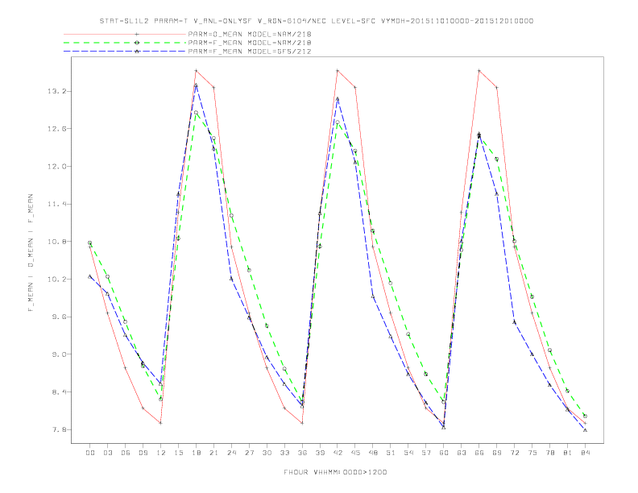
Task: Click legend entry PARM=F_MEAN MODEL=GFS/212
Action: click(x=250, y=52)
